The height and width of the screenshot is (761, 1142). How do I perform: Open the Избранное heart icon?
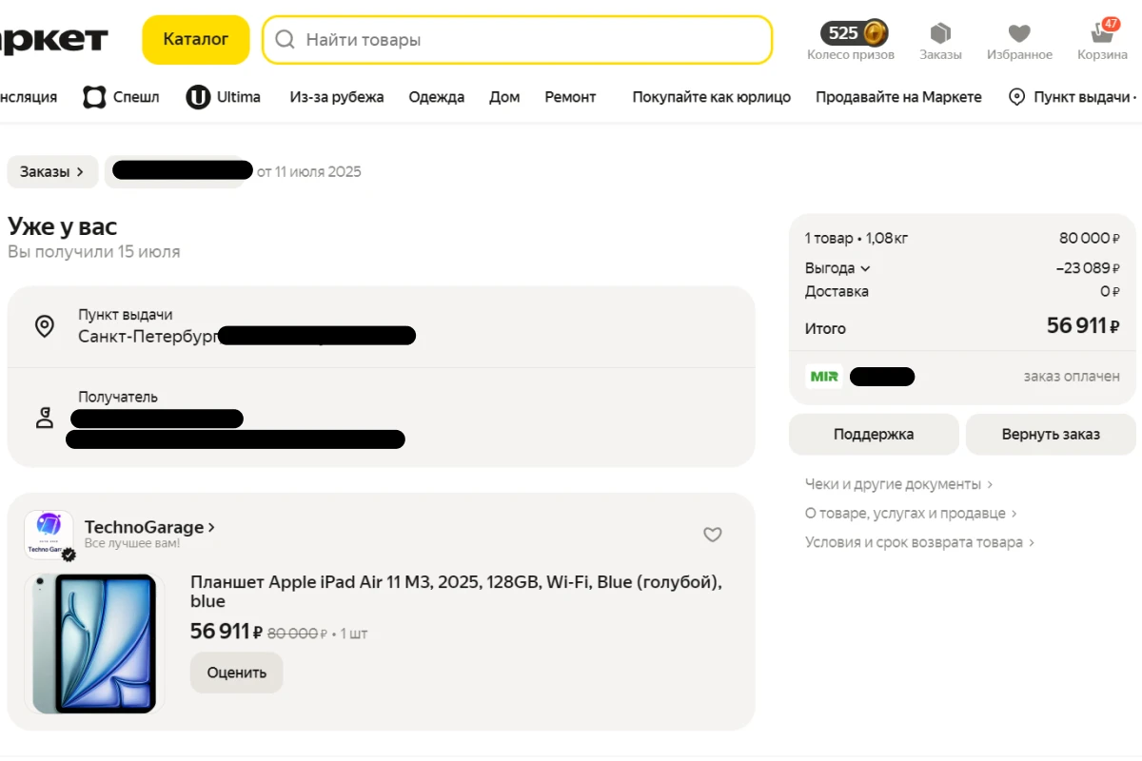1019,33
